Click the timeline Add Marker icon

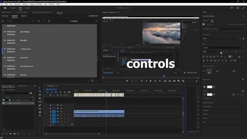tap(60, 92)
